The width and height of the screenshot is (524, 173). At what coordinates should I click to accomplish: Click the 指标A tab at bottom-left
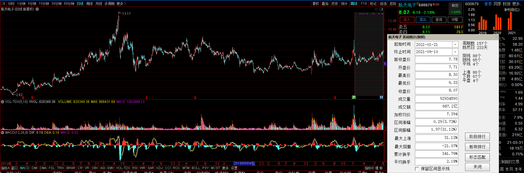click(x=5, y=168)
